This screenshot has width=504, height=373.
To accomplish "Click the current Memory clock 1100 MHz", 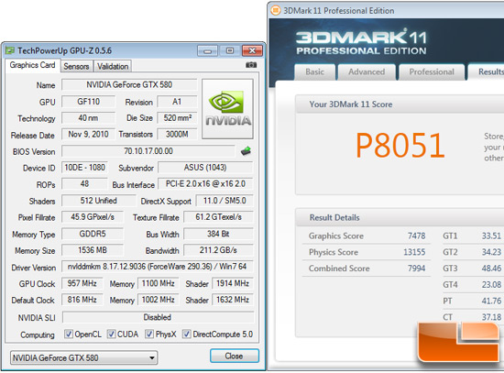I will point(159,283).
